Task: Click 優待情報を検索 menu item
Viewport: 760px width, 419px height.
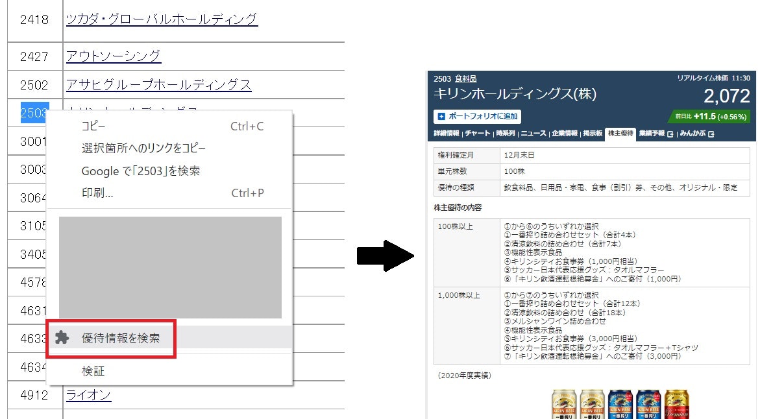Action: pyautogui.click(x=169, y=338)
